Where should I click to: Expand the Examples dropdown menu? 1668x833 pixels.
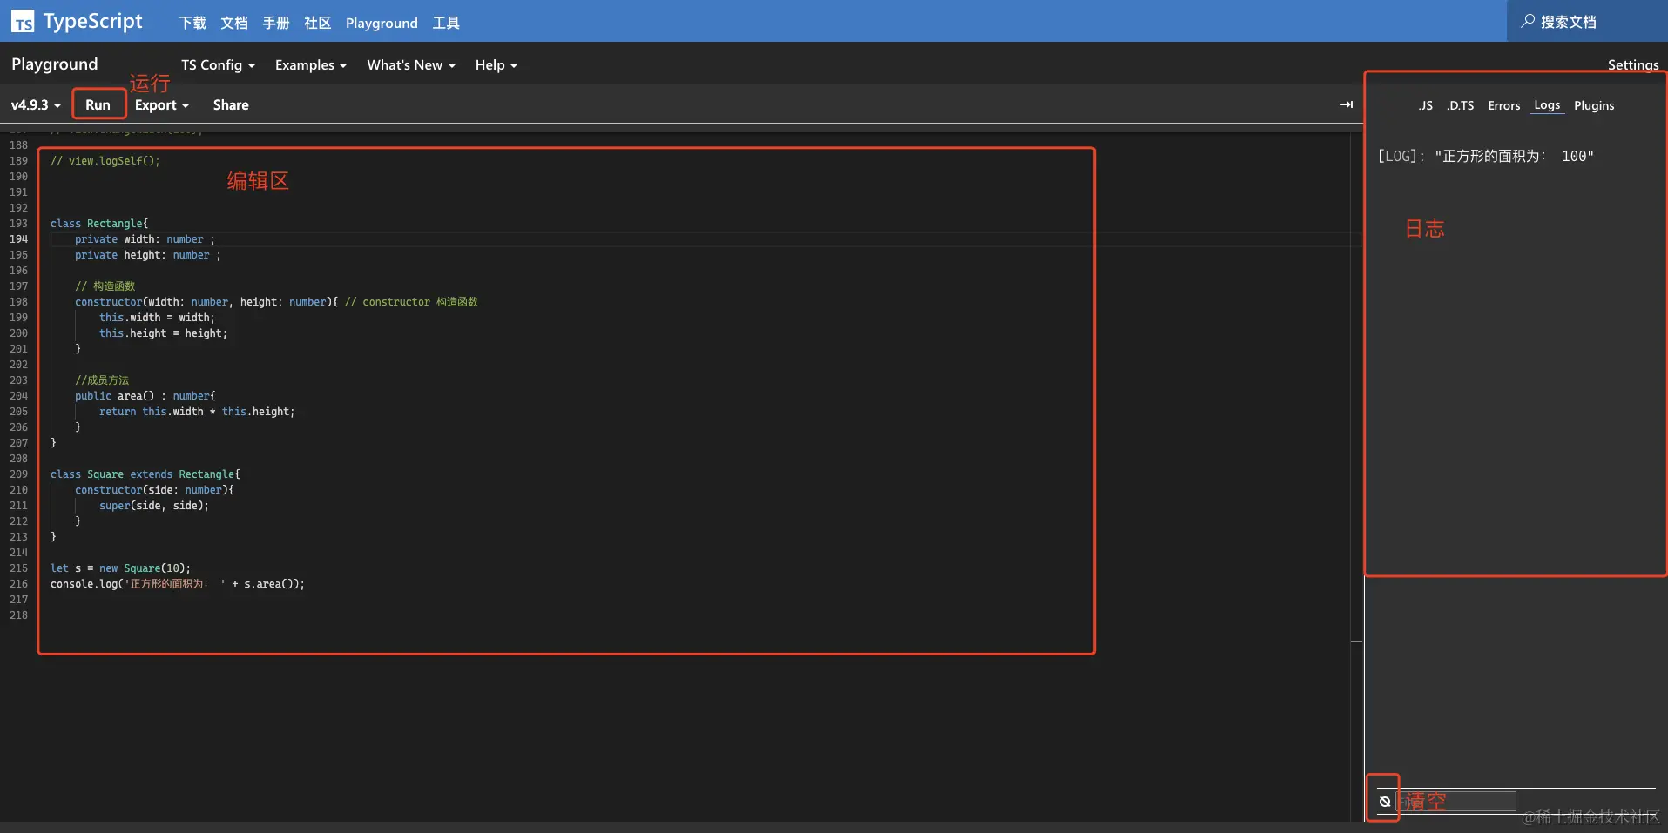pyautogui.click(x=311, y=65)
